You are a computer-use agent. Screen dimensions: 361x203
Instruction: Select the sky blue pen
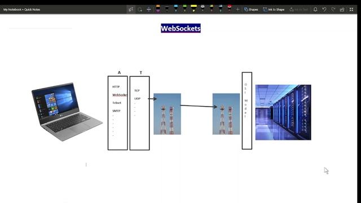[x=175, y=9]
